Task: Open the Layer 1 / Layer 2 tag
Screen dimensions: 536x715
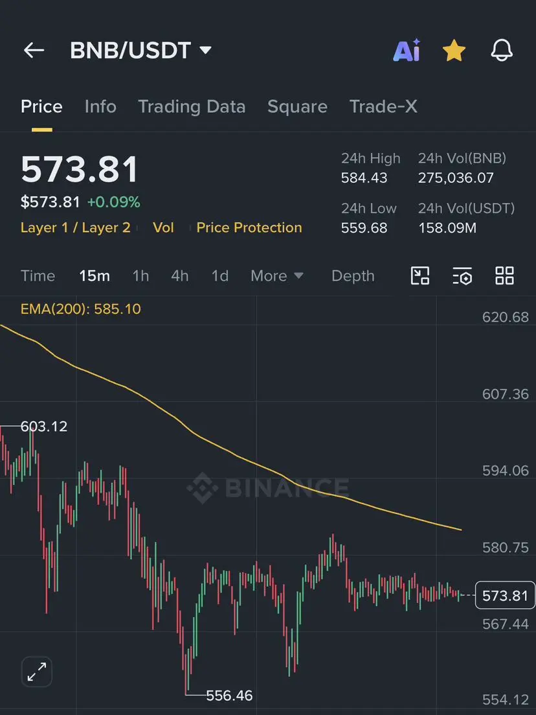Action: (x=76, y=228)
